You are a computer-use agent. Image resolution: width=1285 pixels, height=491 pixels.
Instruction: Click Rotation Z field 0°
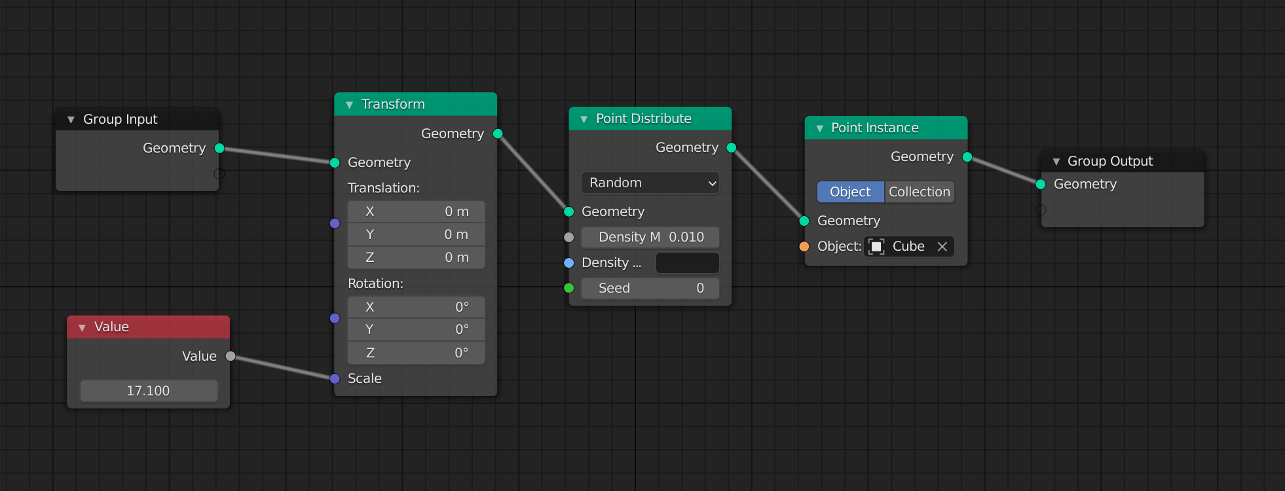pyautogui.click(x=417, y=353)
